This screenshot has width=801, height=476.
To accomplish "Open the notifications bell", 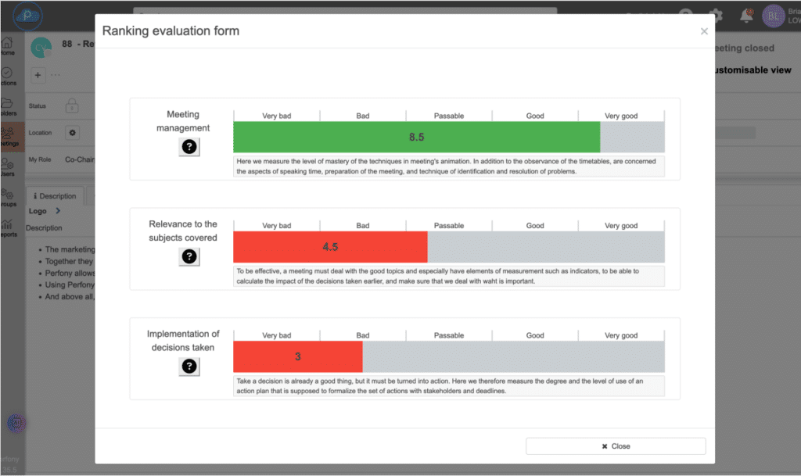I will [746, 15].
